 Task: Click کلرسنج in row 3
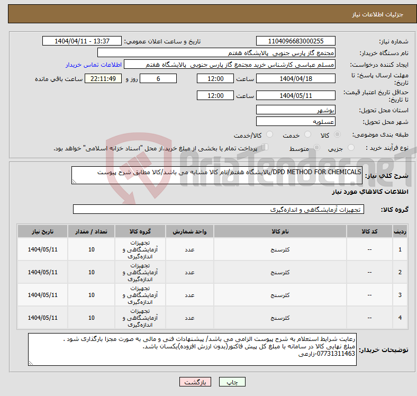point(280,295)
